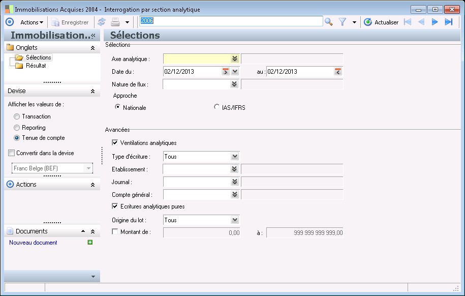Viewport: 465px width, 296px height.
Task: Open calendar picker for Date du
Action: pos(226,72)
